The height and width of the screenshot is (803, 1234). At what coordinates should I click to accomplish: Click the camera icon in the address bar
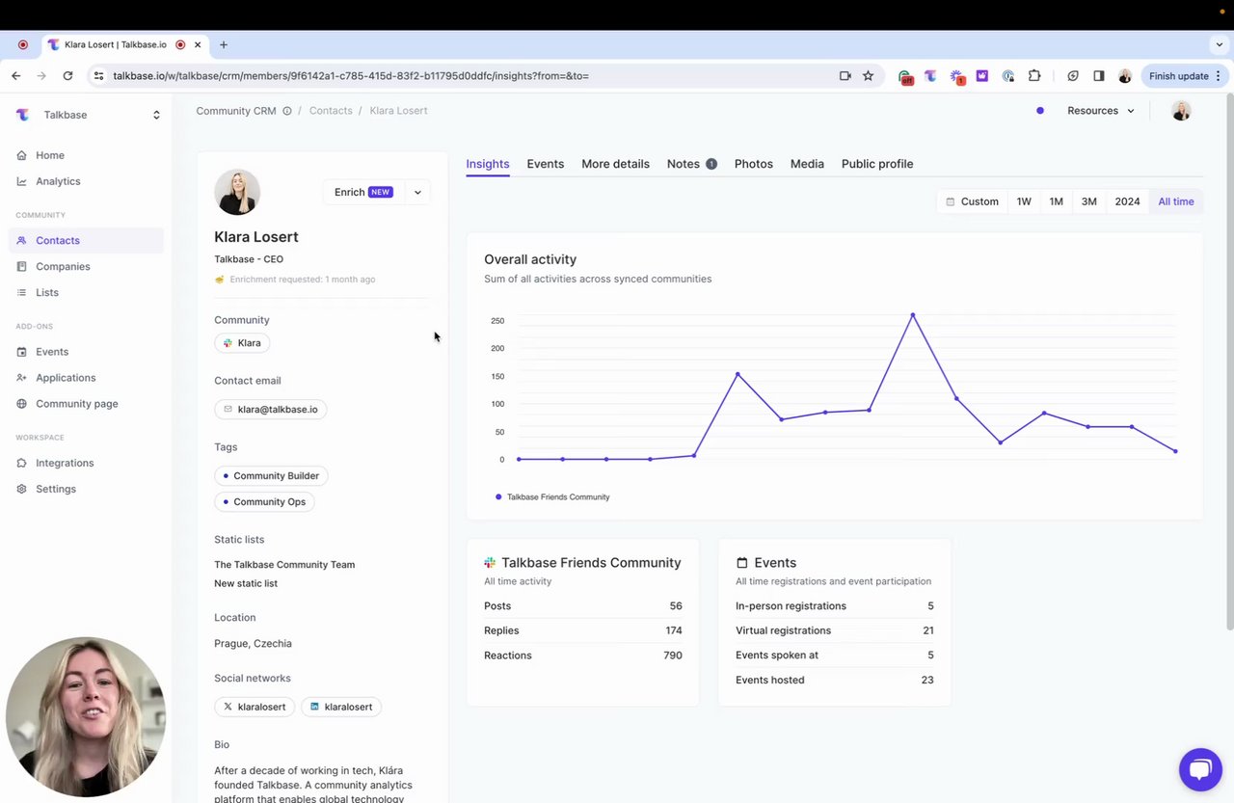pyautogui.click(x=845, y=75)
